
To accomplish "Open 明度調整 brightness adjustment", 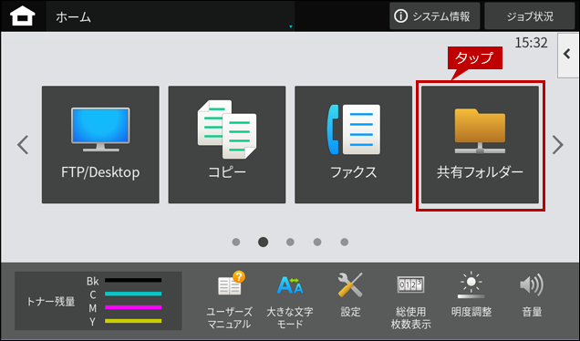I will tap(471, 294).
